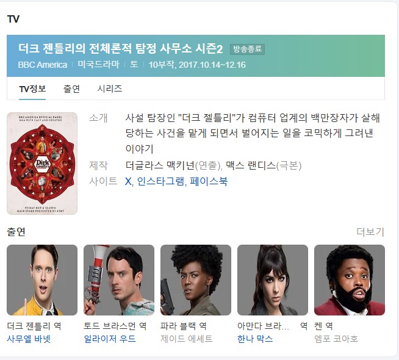Click the 방송종료 status badge
Image resolution: width=399 pixels, height=360 pixels.
coord(247,49)
